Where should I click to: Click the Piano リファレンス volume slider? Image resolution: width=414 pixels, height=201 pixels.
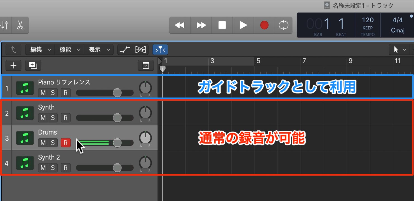pyautogui.click(x=105, y=93)
